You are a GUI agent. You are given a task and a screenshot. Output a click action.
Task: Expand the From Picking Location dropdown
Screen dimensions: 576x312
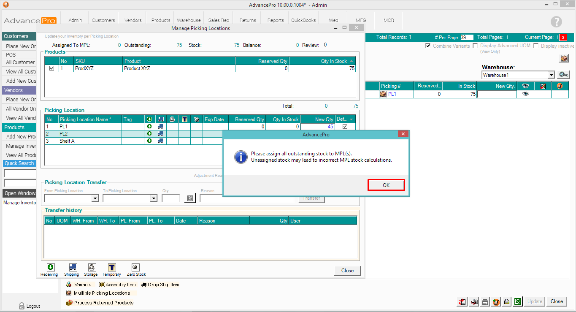(x=95, y=198)
